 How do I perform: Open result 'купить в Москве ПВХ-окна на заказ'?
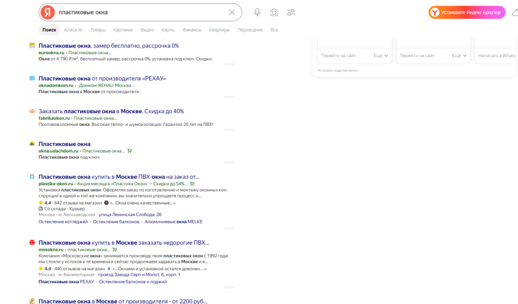(x=119, y=177)
